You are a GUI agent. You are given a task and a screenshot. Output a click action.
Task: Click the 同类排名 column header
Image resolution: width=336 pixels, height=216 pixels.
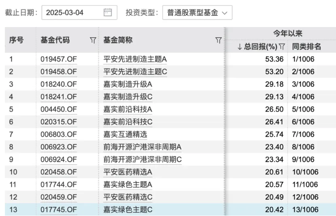click(306, 47)
